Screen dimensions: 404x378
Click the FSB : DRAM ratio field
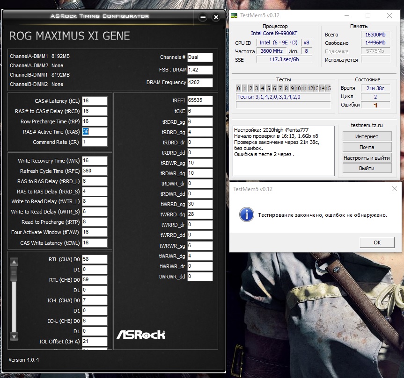[200, 70]
